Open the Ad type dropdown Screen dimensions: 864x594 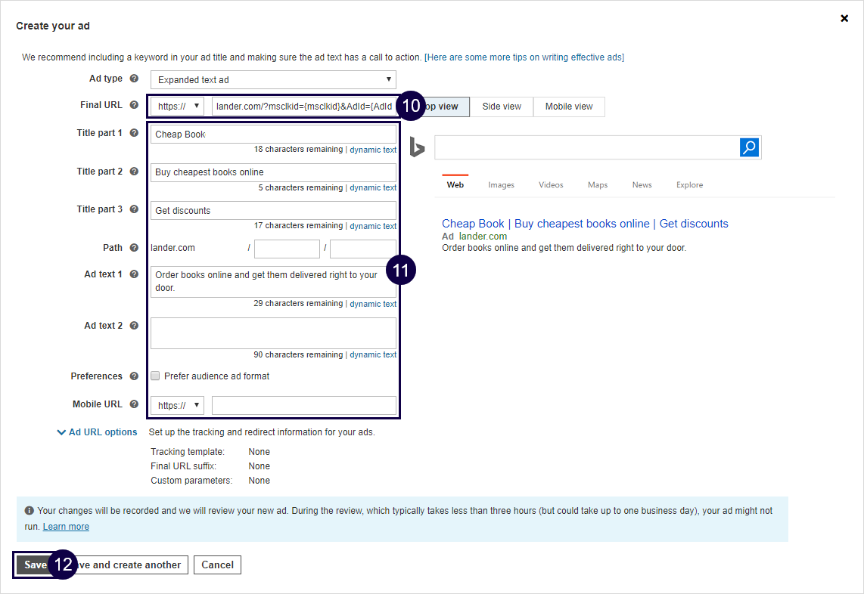(x=273, y=79)
